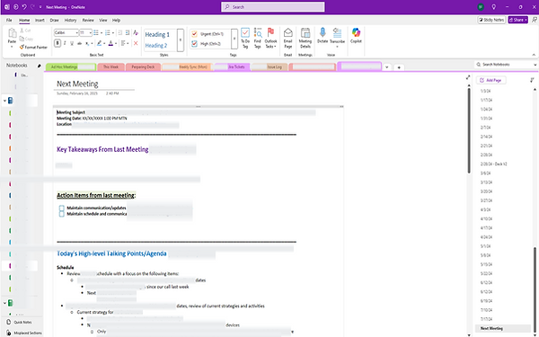This screenshot has width=539, height=337.
Task: Start Dictate microphone
Action: pyautogui.click(x=323, y=36)
